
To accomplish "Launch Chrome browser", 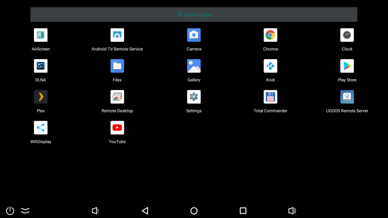I will pyautogui.click(x=270, y=35).
